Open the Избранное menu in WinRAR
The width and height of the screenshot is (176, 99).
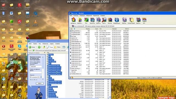(89, 16)
